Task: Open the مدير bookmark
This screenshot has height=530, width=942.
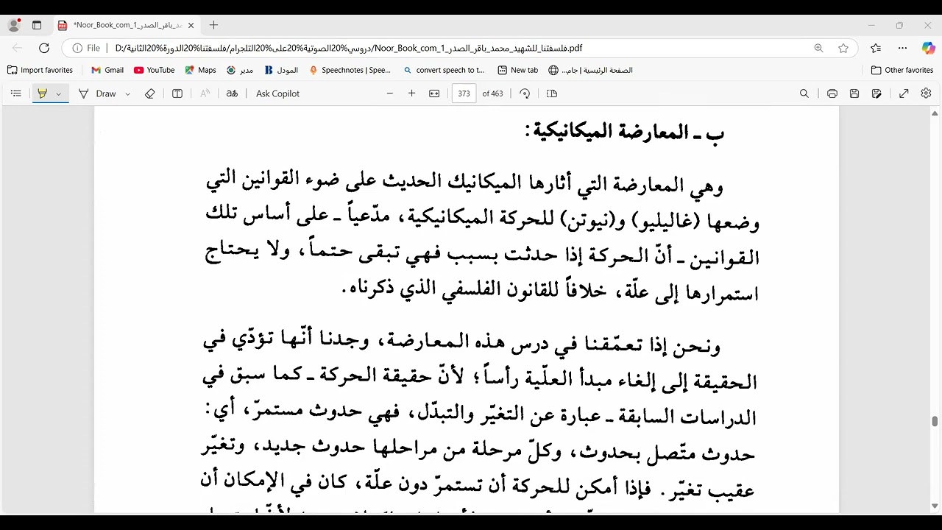Action: (240, 70)
